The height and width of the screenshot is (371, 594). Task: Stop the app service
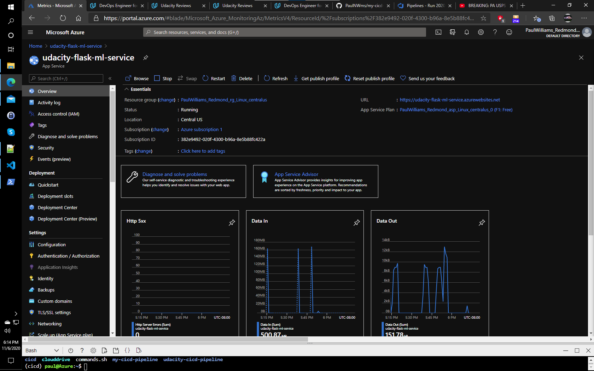click(163, 78)
